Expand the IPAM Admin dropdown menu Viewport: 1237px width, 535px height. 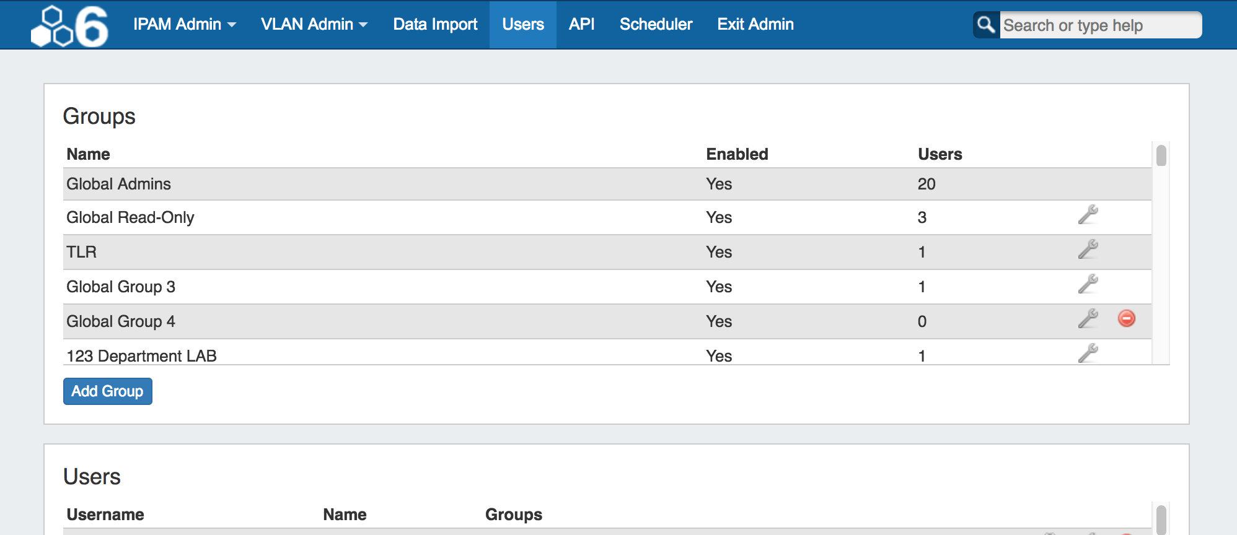click(x=184, y=24)
